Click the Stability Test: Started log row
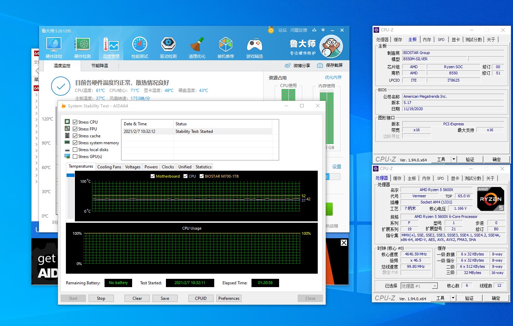The image size is (513, 326). (x=198, y=132)
